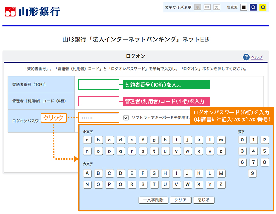Set text size to 小 (small)
276x214 pixels.
point(198,7)
